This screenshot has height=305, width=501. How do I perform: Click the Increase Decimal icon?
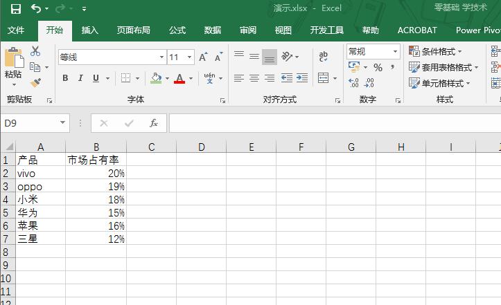(x=353, y=82)
